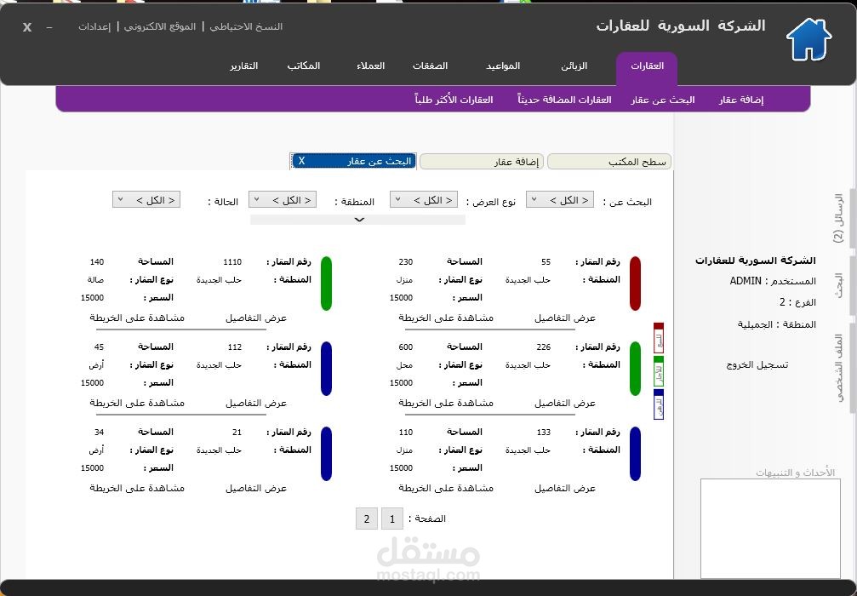Image resolution: width=857 pixels, height=596 pixels.
Task: Select the blue للرهن (mortgage) legend tab
Action: (658, 404)
